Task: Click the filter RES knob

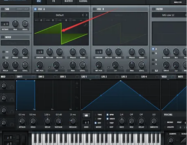Action: 176,52
